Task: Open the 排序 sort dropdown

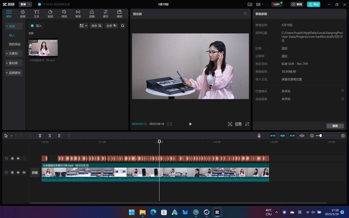Action: 96,26
